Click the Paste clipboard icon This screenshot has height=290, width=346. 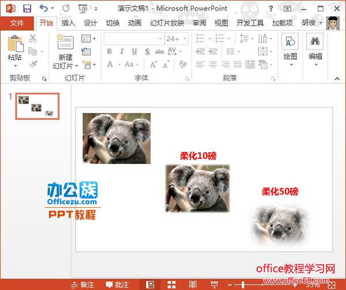tap(15, 43)
